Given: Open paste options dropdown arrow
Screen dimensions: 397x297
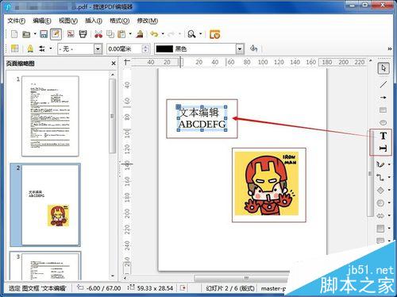Looking at the screenshot, I should 130,34.
